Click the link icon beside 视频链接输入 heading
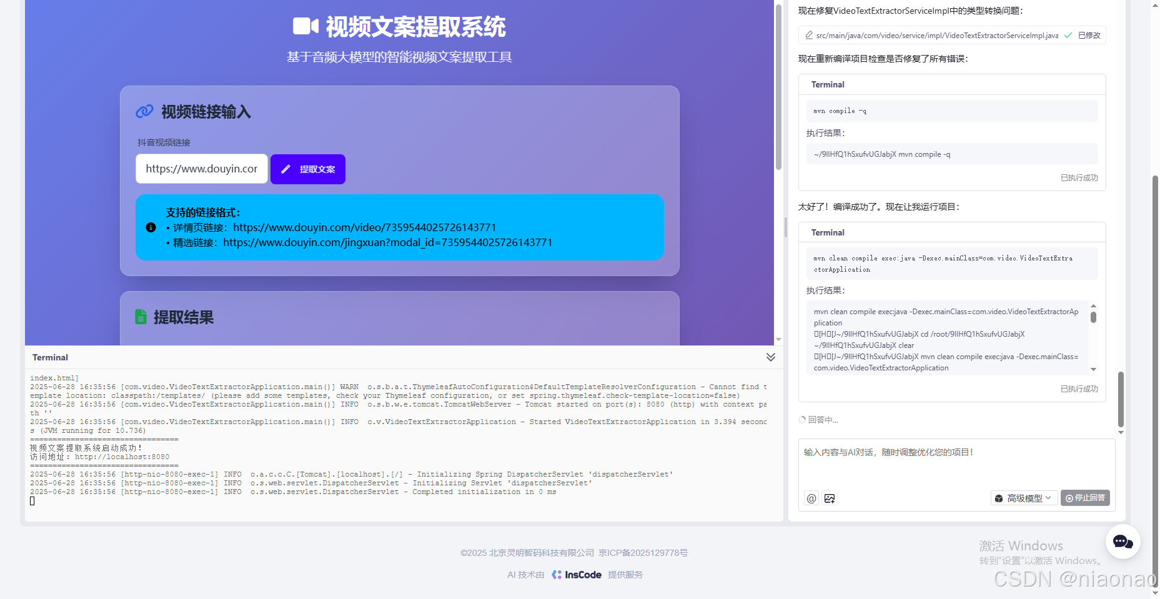Image resolution: width=1160 pixels, height=599 pixels. tap(145, 111)
